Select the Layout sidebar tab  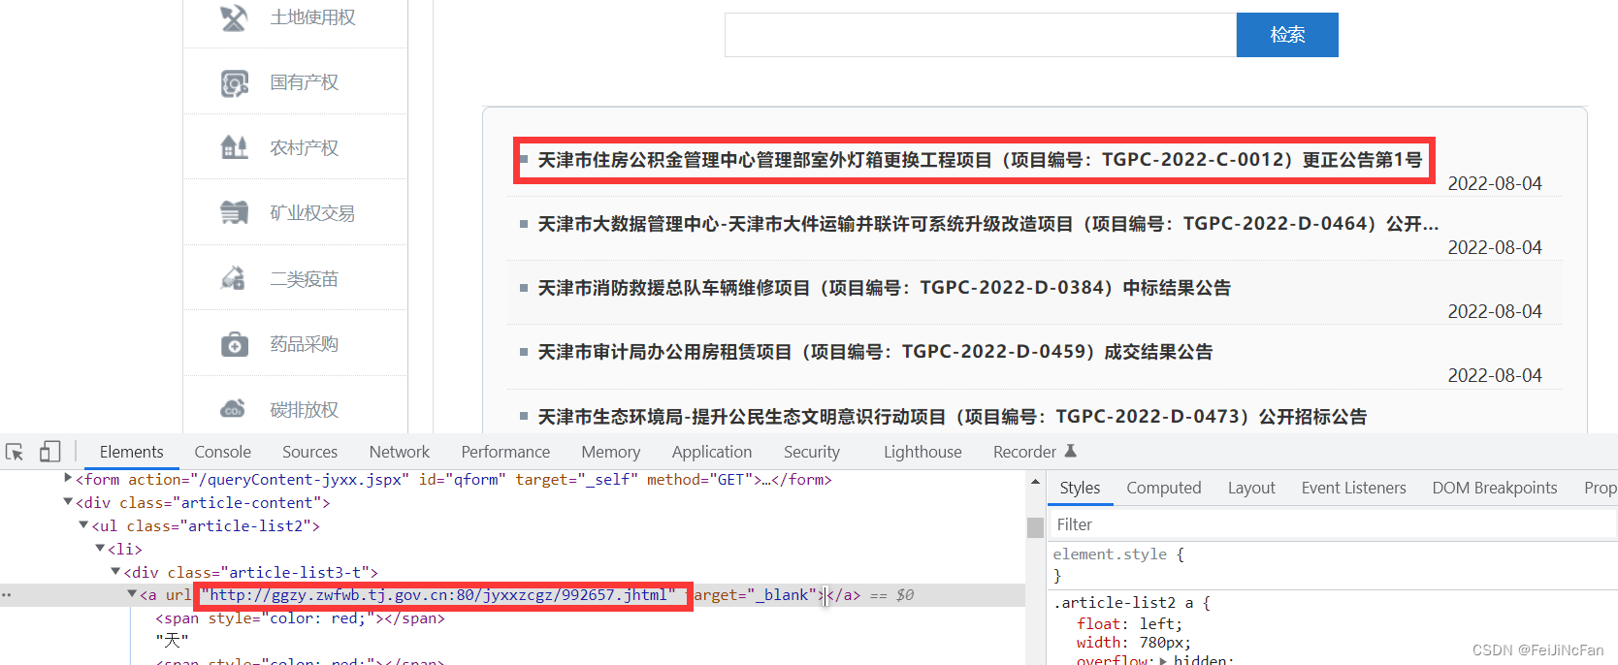tap(1251, 488)
